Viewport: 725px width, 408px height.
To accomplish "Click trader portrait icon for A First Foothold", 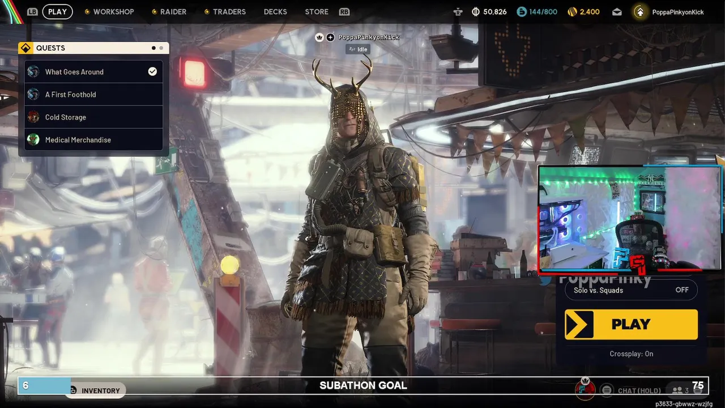I will [x=33, y=95].
